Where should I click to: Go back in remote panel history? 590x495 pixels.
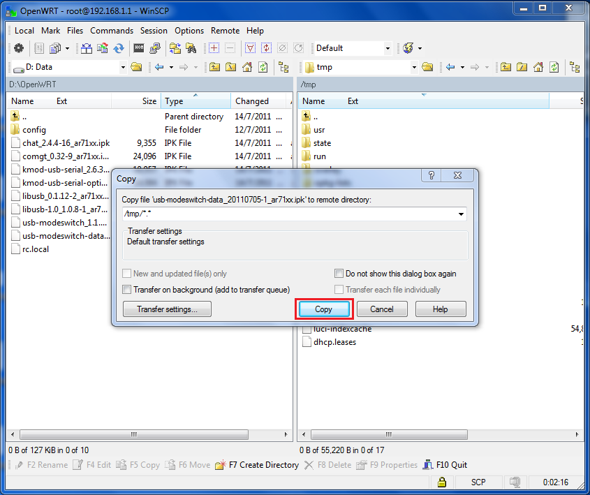pos(450,67)
